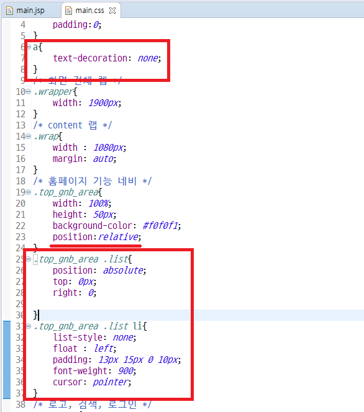This screenshot has width=364, height=412.
Task: Click the main.jsp file icon
Action: (9, 11)
